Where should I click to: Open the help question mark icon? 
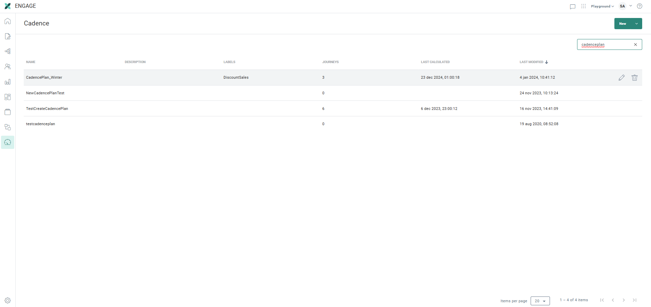click(x=639, y=6)
